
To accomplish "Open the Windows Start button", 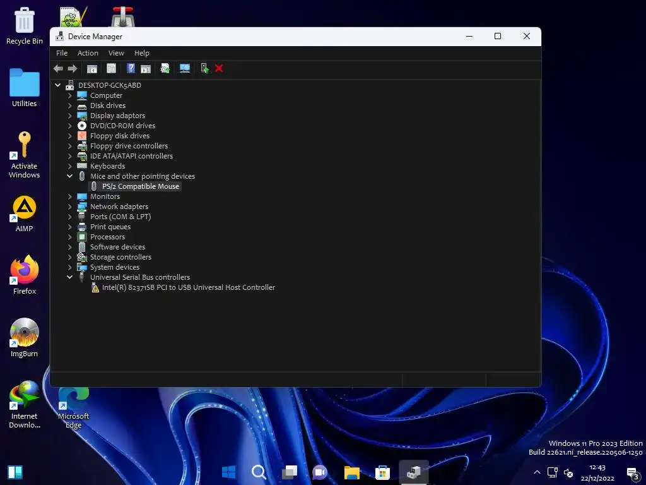I will pyautogui.click(x=228, y=472).
